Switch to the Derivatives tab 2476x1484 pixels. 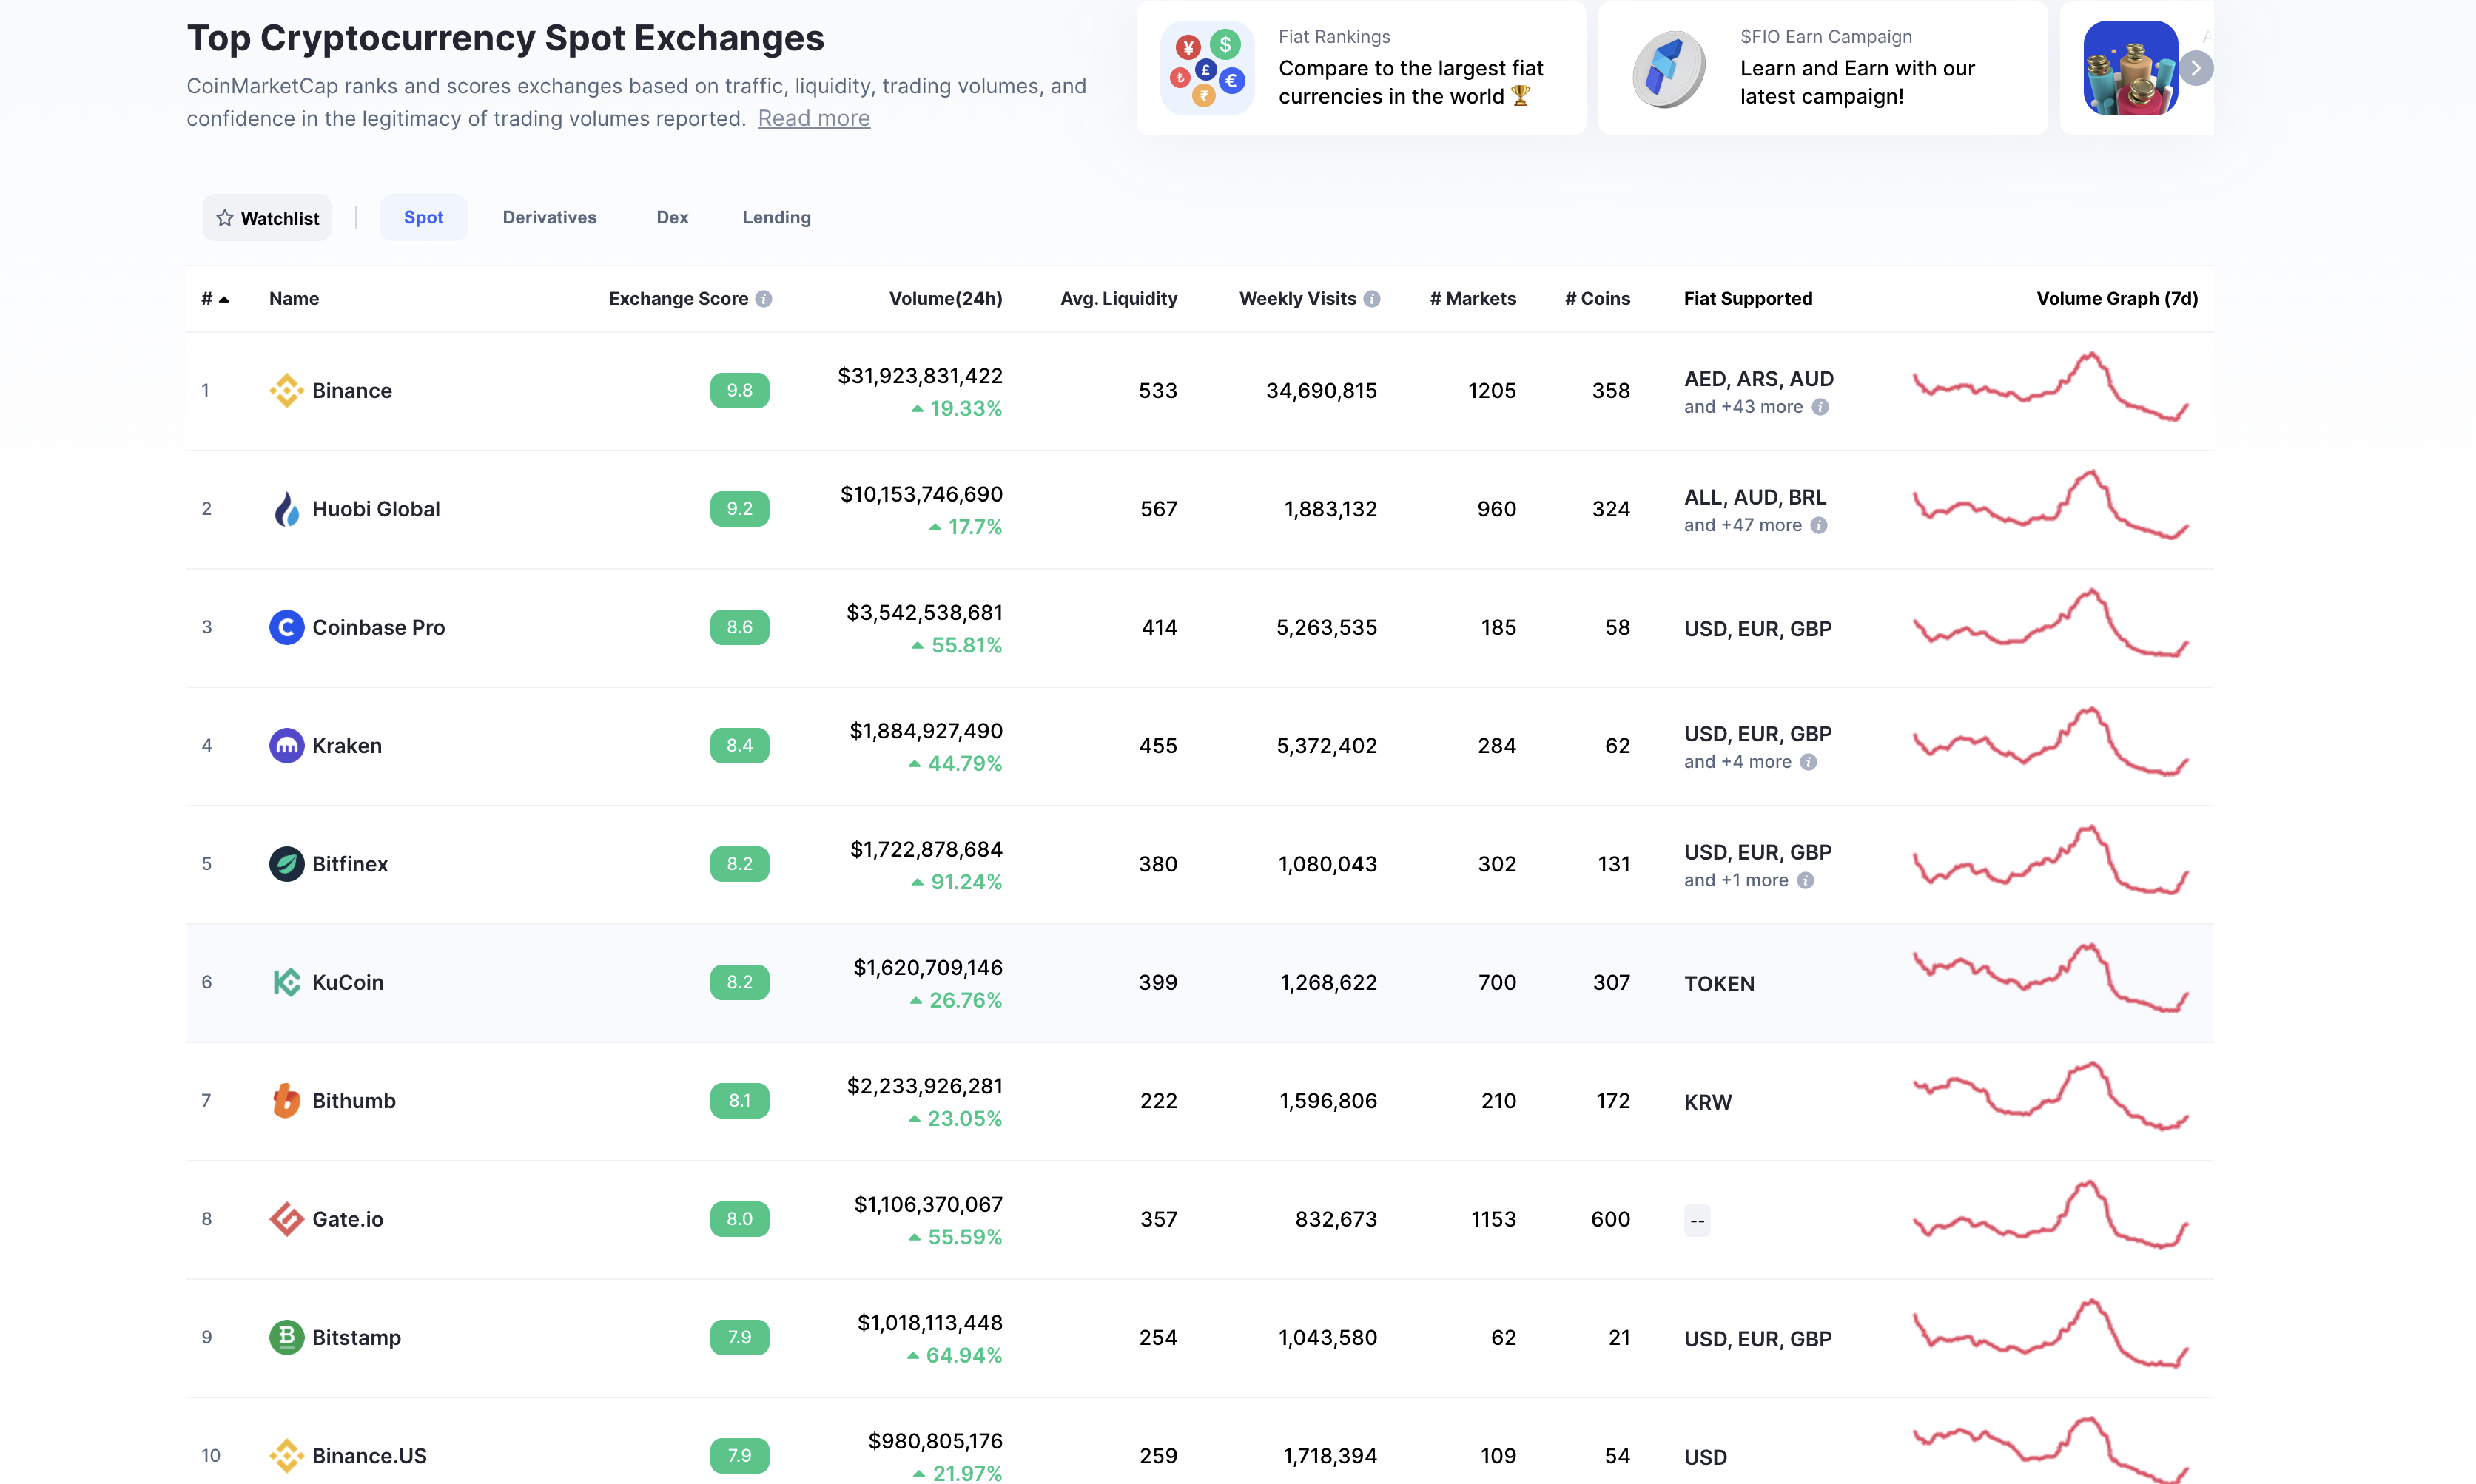[549, 217]
